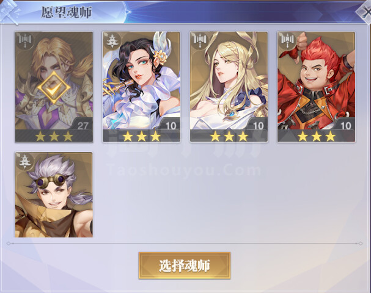
Task: Close the 愿望魂师 dialog with X
Action: coord(365,12)
